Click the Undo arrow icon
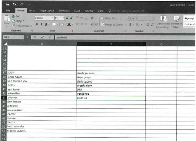The width and height of the screenshot is (196, 141). click(14, 5)
